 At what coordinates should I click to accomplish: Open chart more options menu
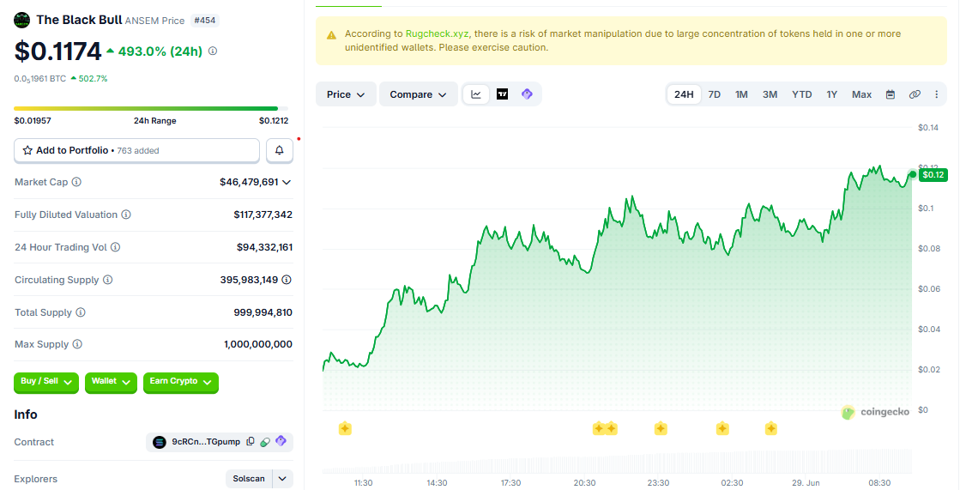(936, 94)
